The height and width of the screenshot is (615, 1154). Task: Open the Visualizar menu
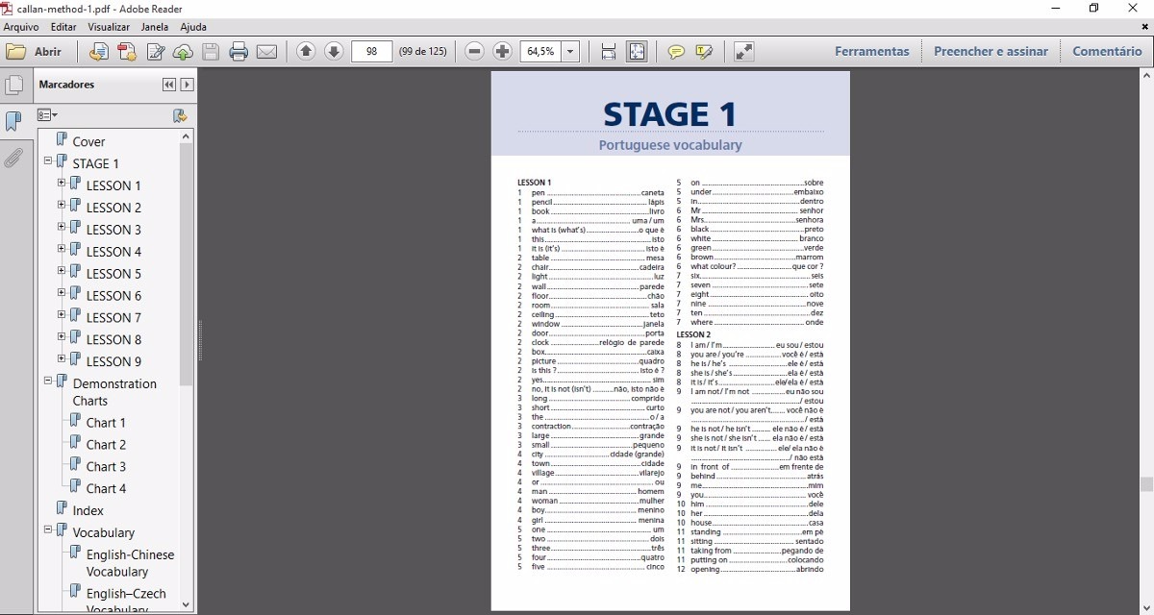109,27
